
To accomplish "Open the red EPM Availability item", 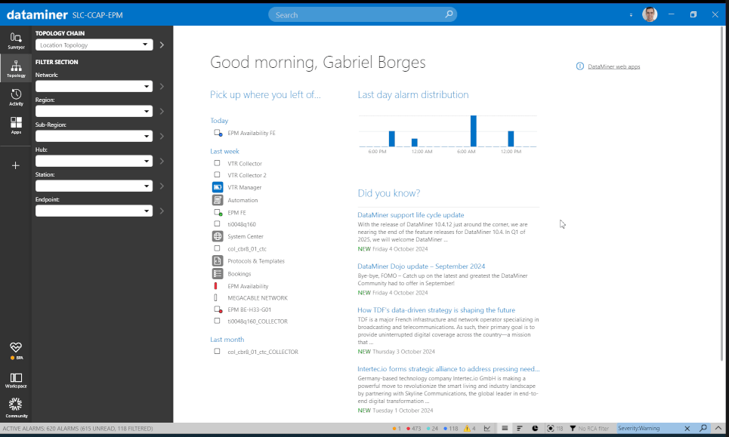I will tap(247, 286).
